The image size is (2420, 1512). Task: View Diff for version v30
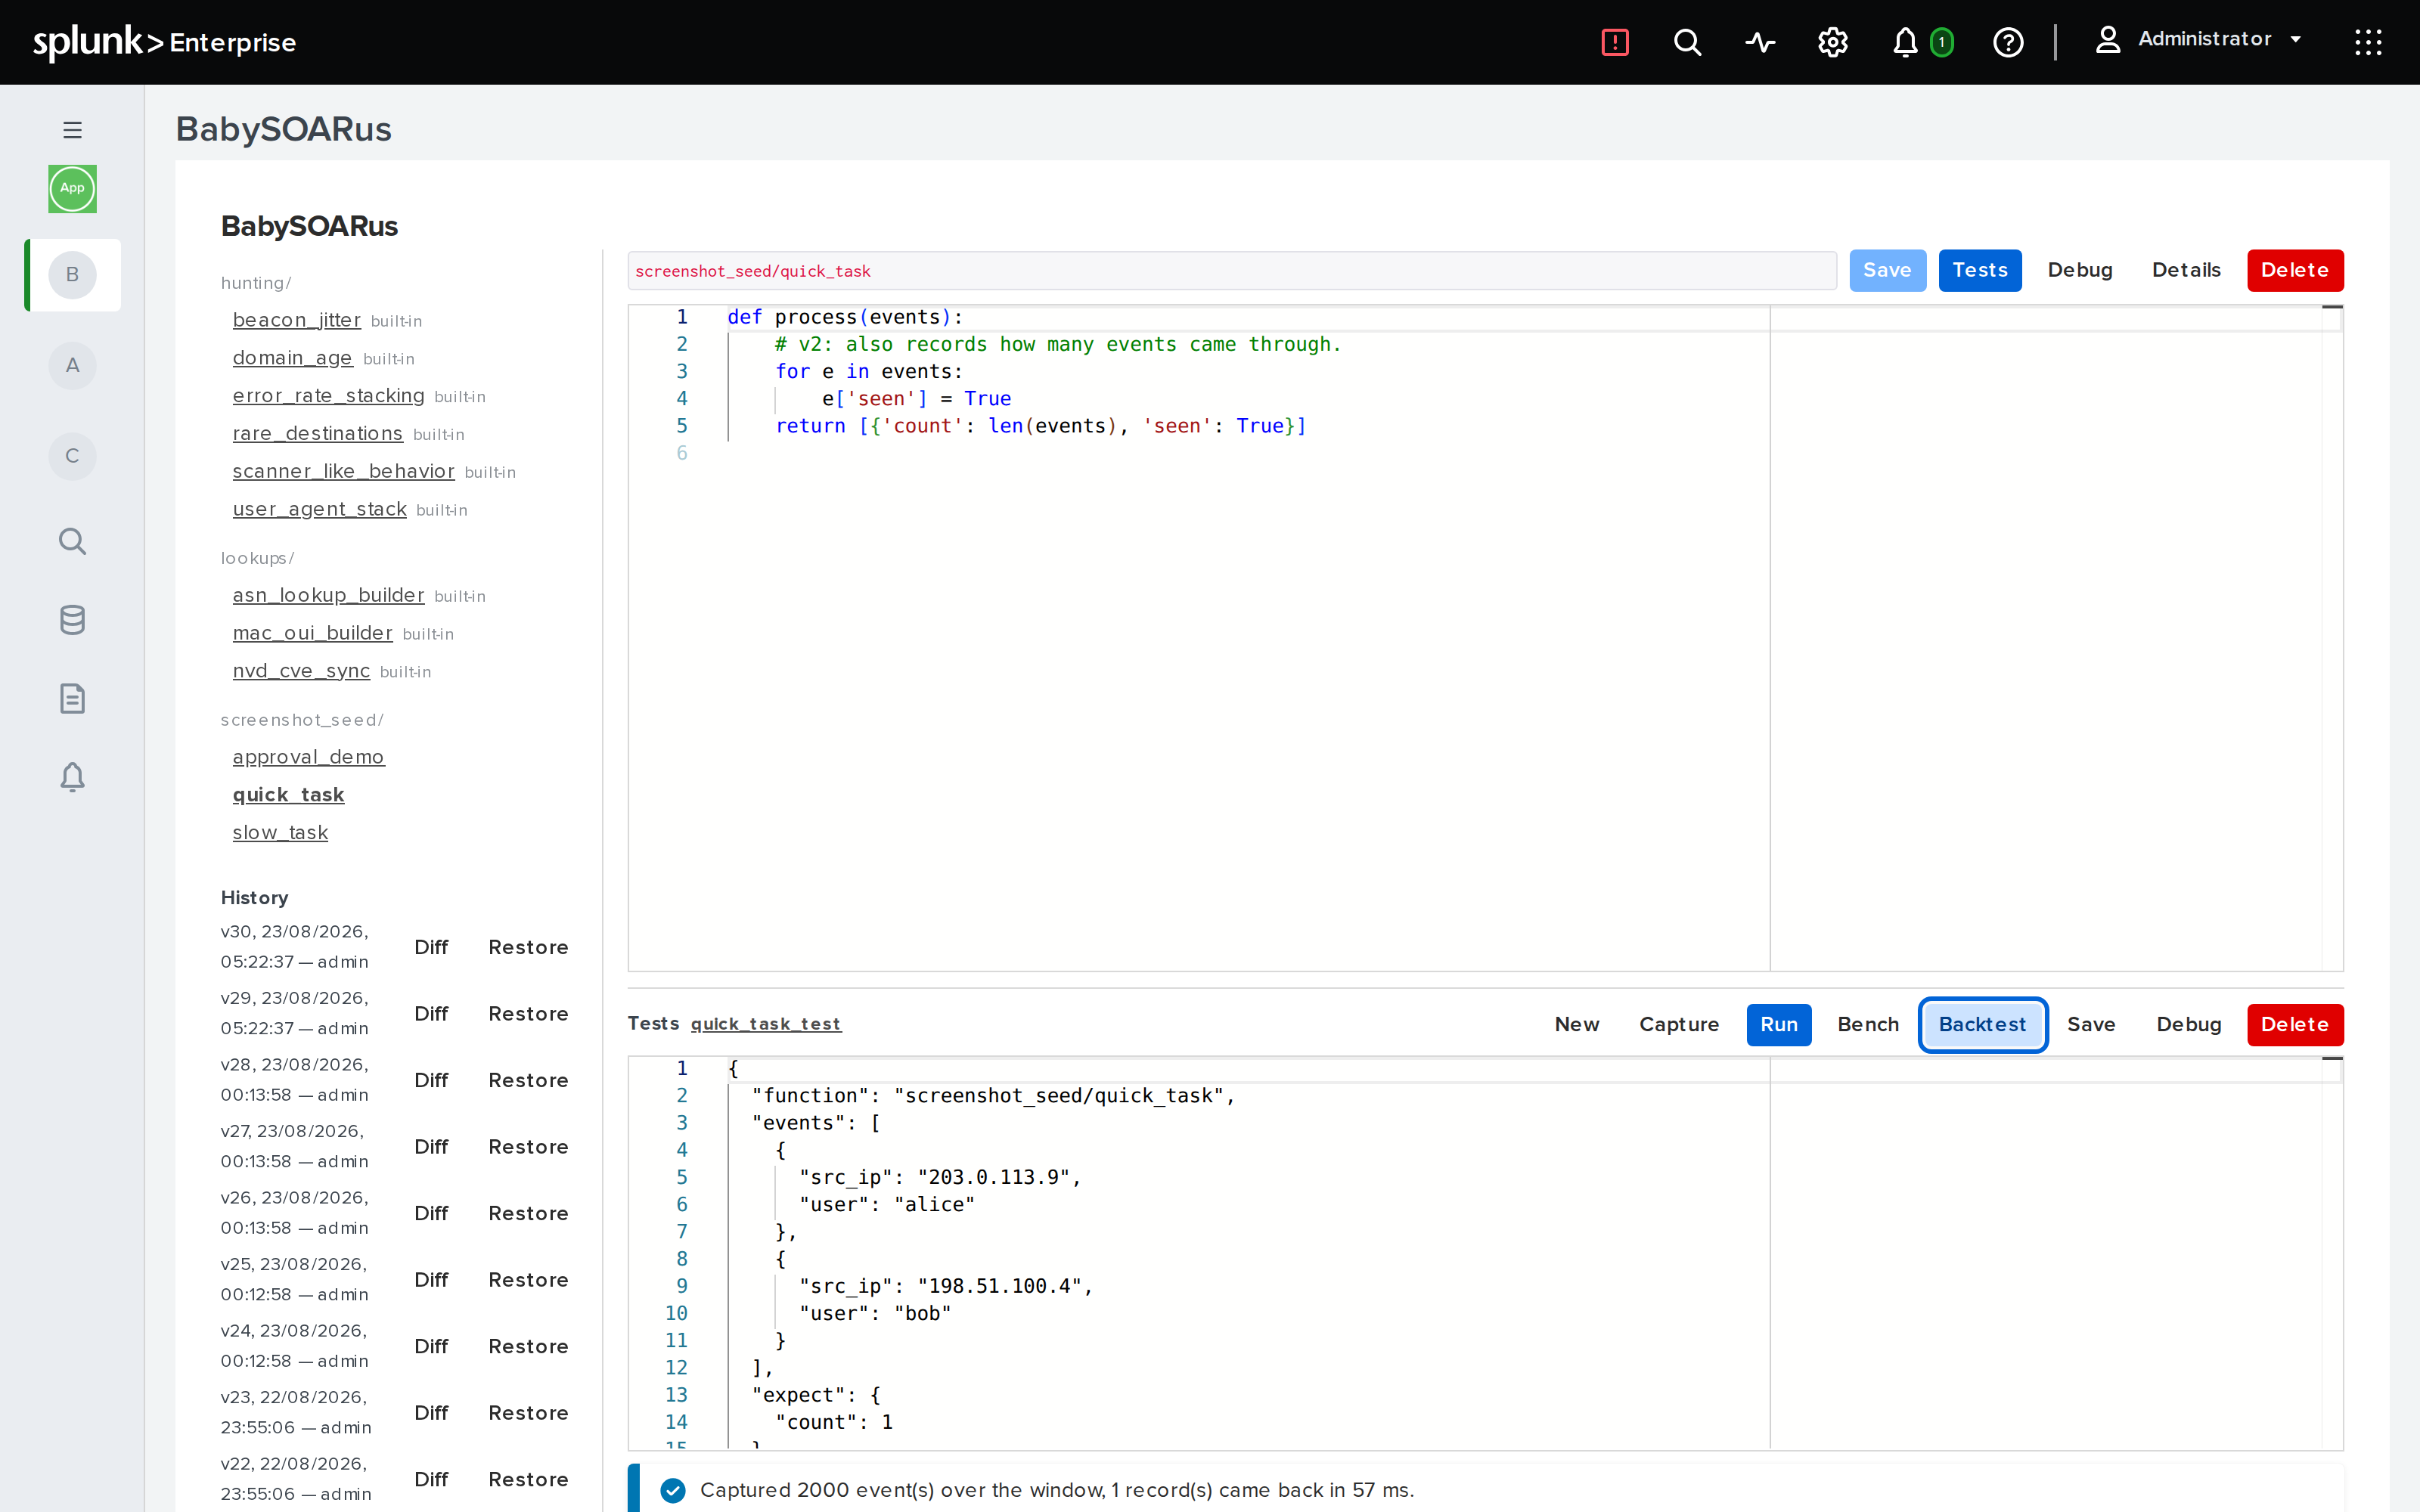(431, 947)
